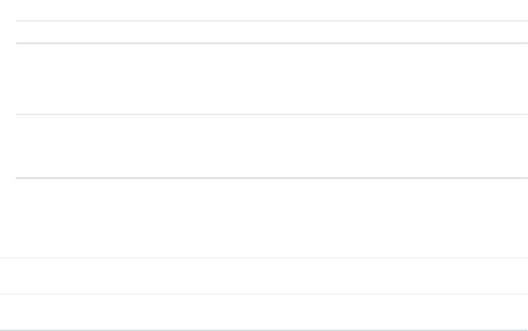Select the tall empty row below the second divider

(271, 79)
